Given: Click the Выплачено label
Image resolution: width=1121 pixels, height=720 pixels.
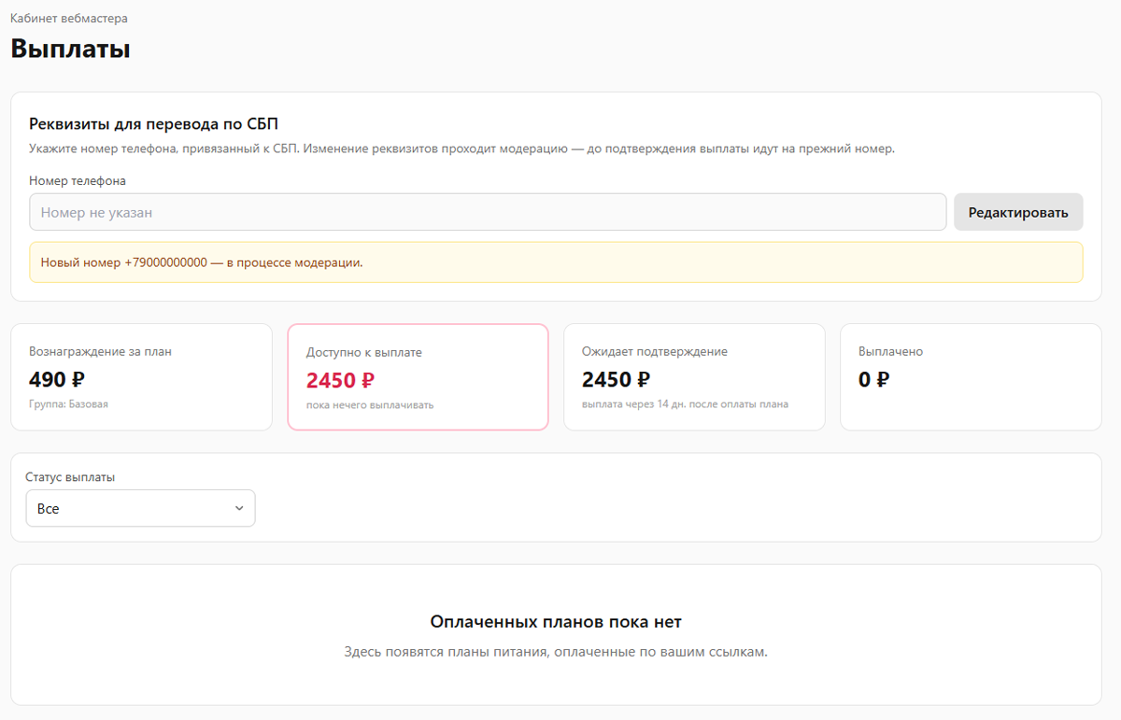Looking at the screenshot, I should pos(890,351).
